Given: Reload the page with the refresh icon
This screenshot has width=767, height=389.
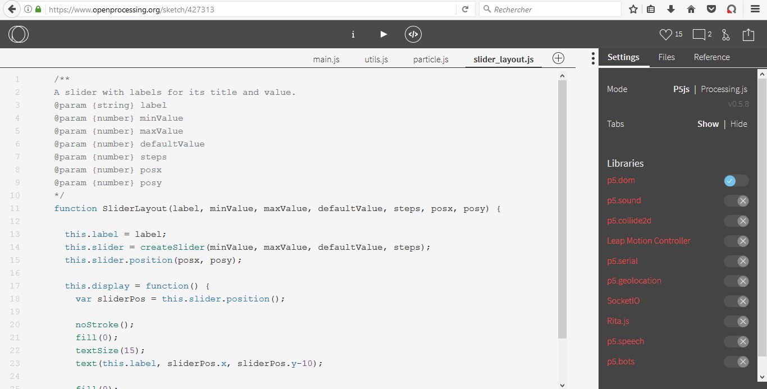Looking at the screenshot, I should point(465,9).
